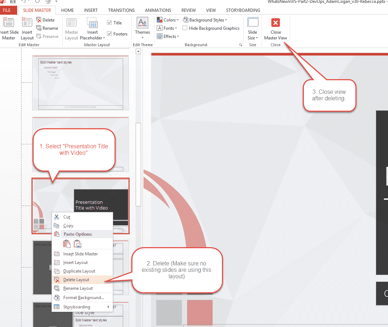The width and height of the screenshot is (388, 327).
Task: Choose the Paste as Picture option icon
Action: tap(78, 244)
